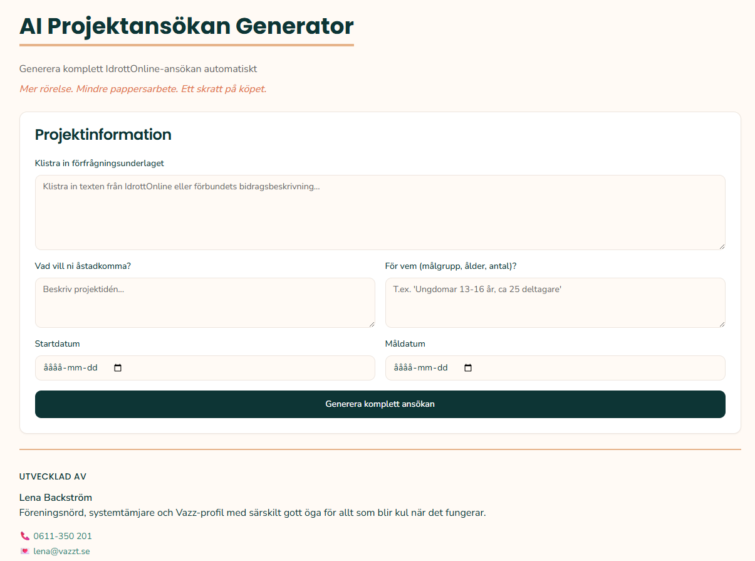
Task: Click the Klistra in förfrågningsunderlaget label
Action: (x=100, y=163)
